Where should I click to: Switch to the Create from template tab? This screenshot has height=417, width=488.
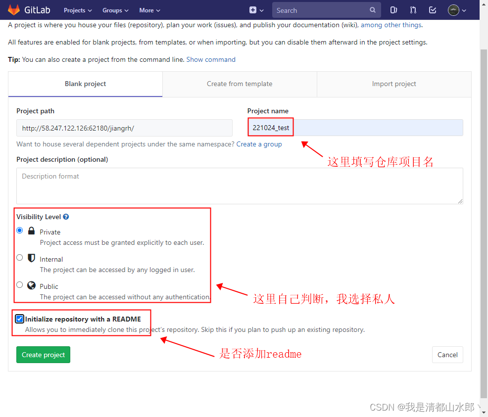coord(240,84)
